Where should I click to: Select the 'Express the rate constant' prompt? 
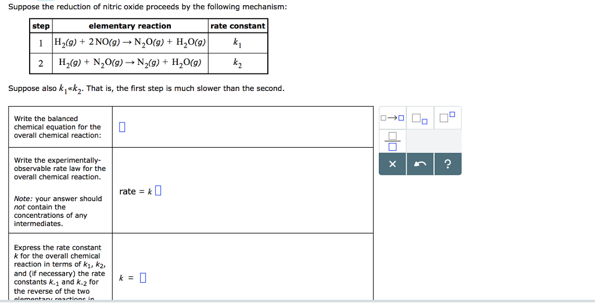click(x=59, y=273)
